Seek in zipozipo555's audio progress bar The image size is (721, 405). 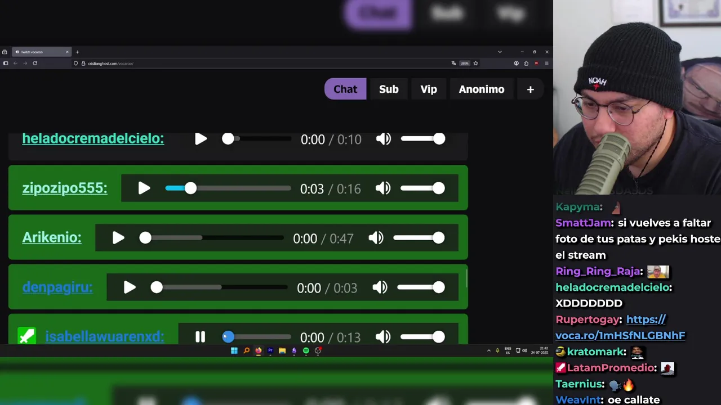228,188
